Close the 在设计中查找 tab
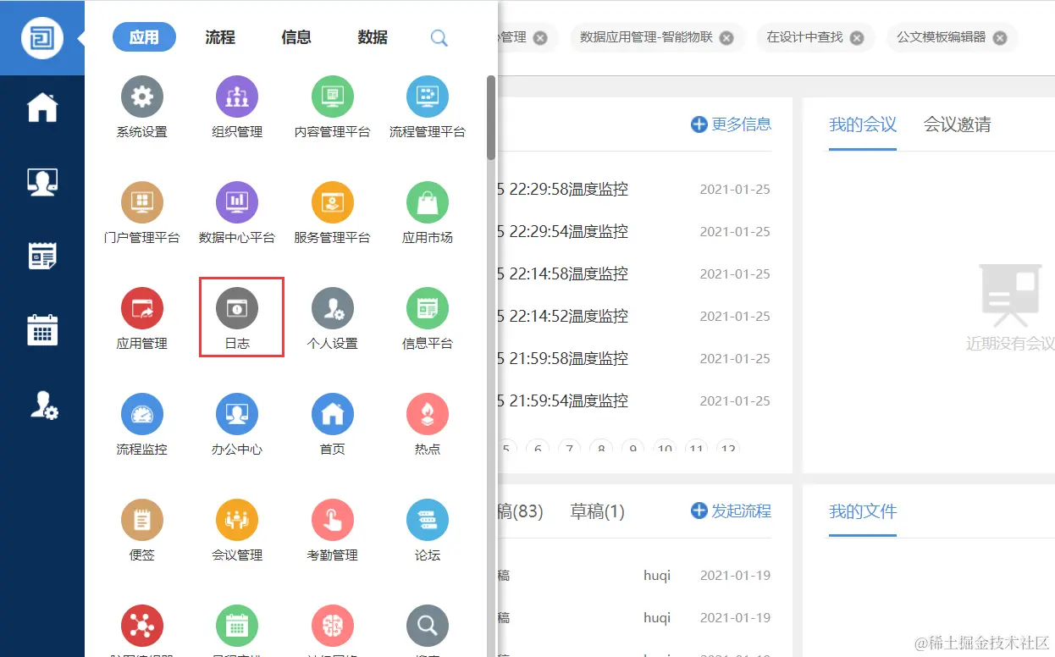This screenshot has width=1055, height=657. pyautogui.click(x=857, y=38)
